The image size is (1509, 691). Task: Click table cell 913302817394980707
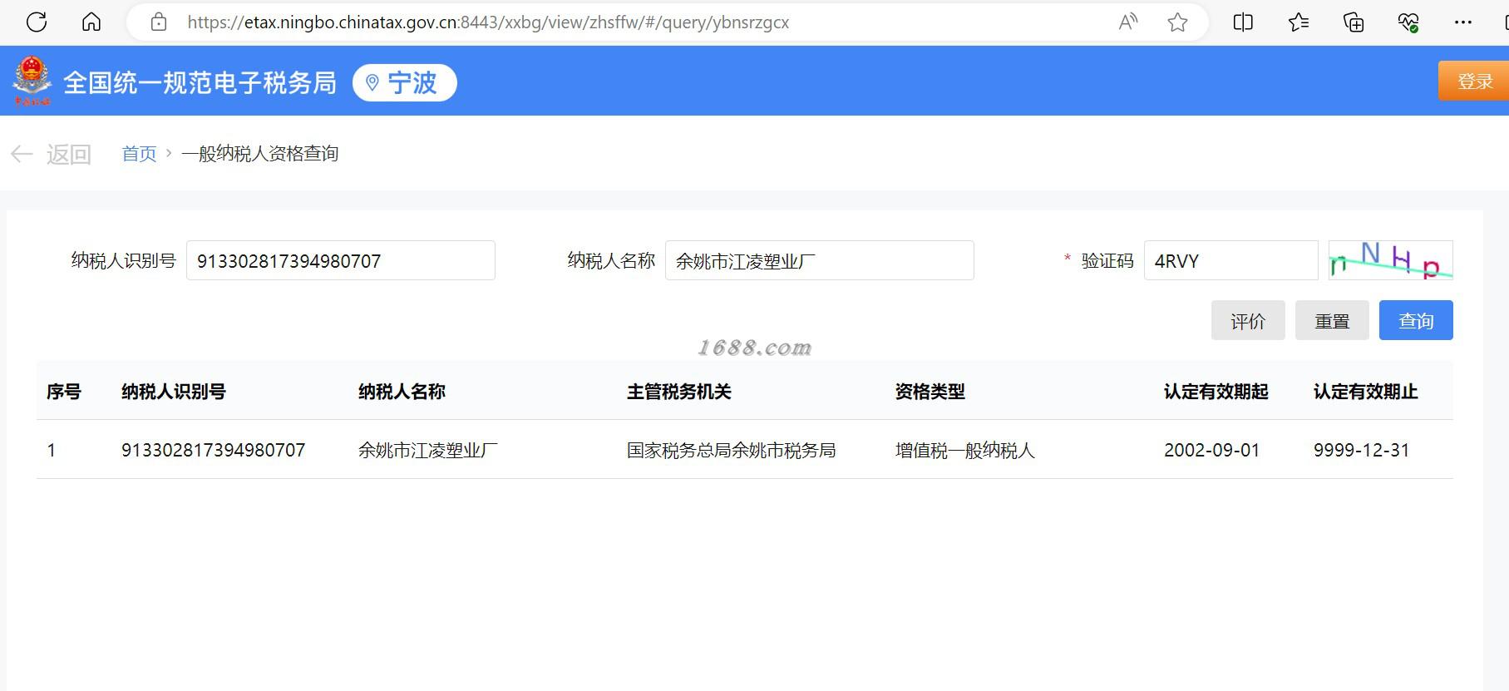pos(214,450)
